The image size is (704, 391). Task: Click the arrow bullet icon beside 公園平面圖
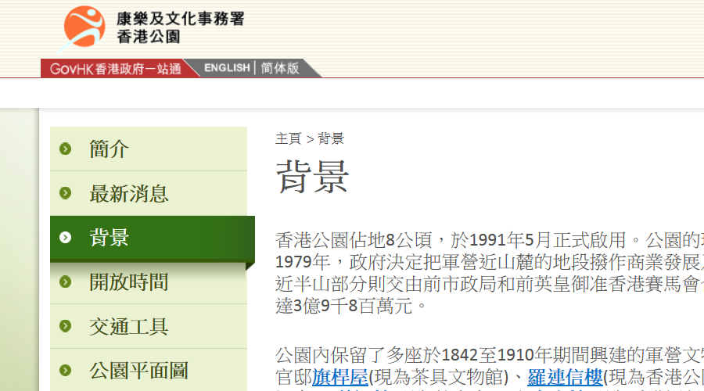pyautogui.click(x=66, y=370)
